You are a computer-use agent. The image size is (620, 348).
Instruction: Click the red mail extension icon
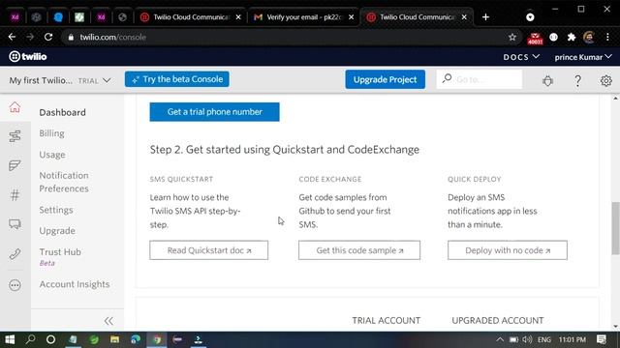[535, 38]
